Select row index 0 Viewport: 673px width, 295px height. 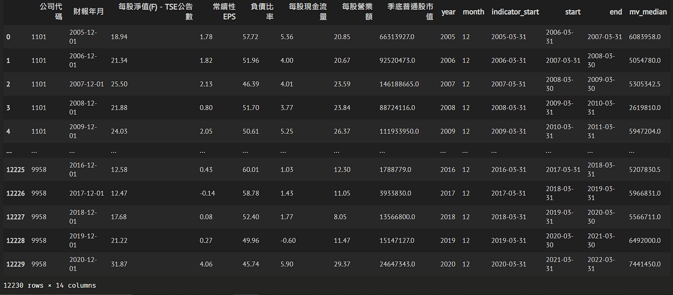[8, 37]
